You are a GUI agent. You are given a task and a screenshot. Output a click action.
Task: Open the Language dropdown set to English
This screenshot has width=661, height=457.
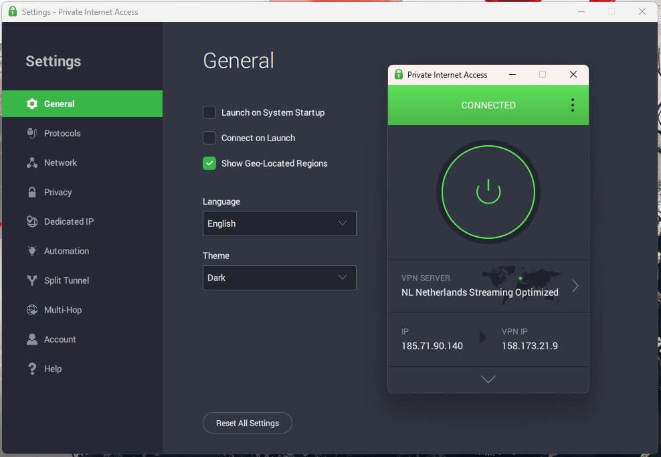point(280,223)
